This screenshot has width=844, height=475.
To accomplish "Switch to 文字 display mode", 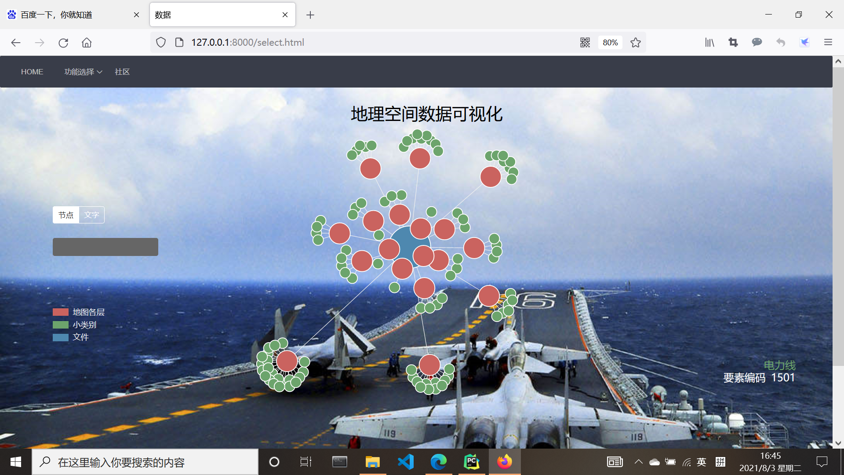I will (x=91, y=215).
